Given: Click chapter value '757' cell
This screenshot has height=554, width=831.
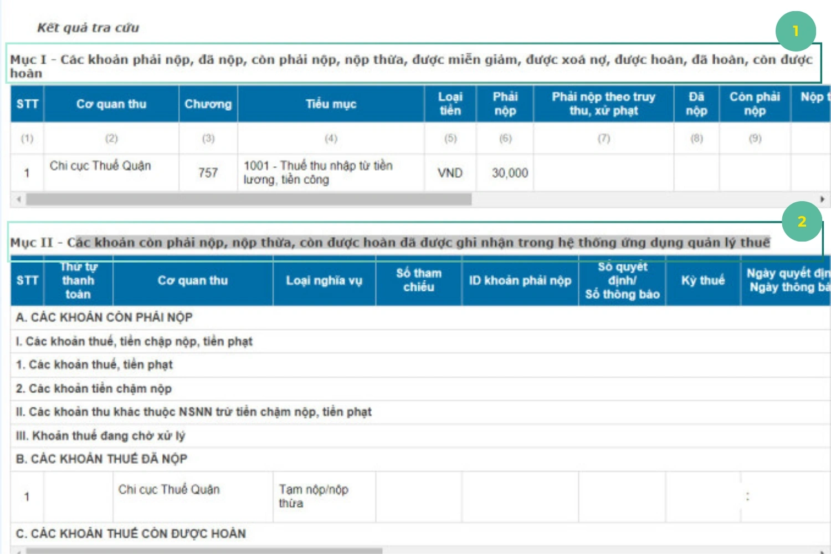Looking at the screenshot, I should point(208,173).
